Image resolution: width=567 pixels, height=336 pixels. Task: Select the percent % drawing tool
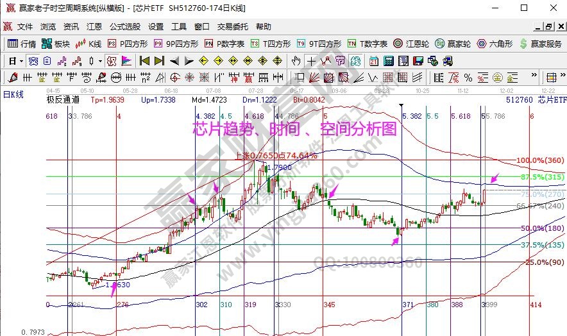pyautogui.click(x=468, y=78)
